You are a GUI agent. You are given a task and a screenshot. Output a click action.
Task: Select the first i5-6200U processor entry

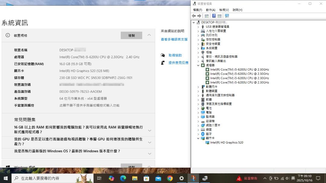click(x=239, y=70)
